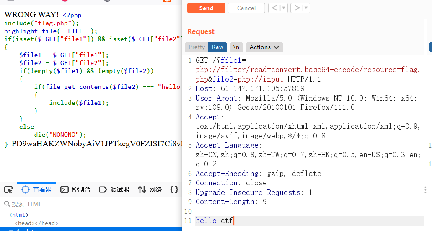Viewport: 432px width, 231px height.
Task: Open the 查看器 Inspector tab
Action: click(x=36, y=189)
